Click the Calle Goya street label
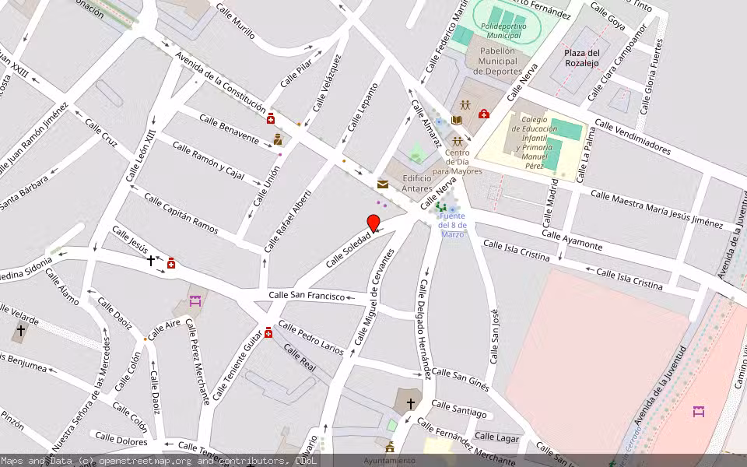This screenshot has height=467, width=747. [608, 16]
